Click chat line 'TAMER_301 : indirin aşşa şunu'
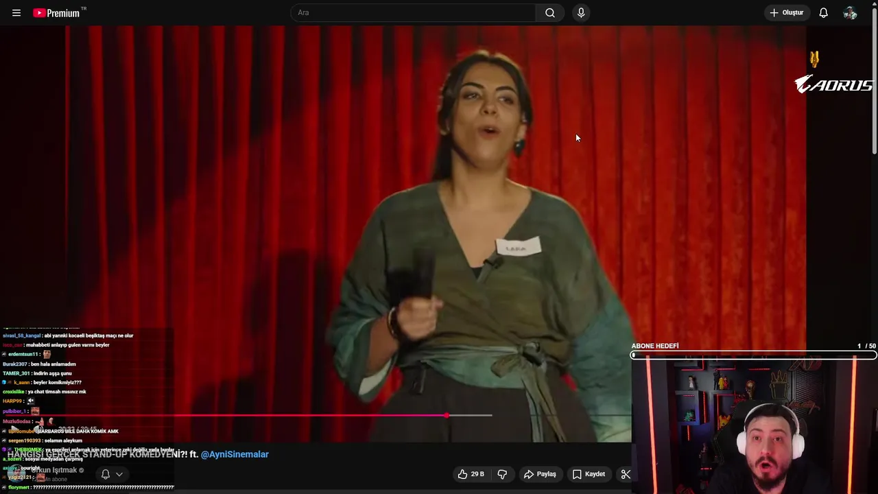This screenshot has height=494, width=878. pos(37,373)
